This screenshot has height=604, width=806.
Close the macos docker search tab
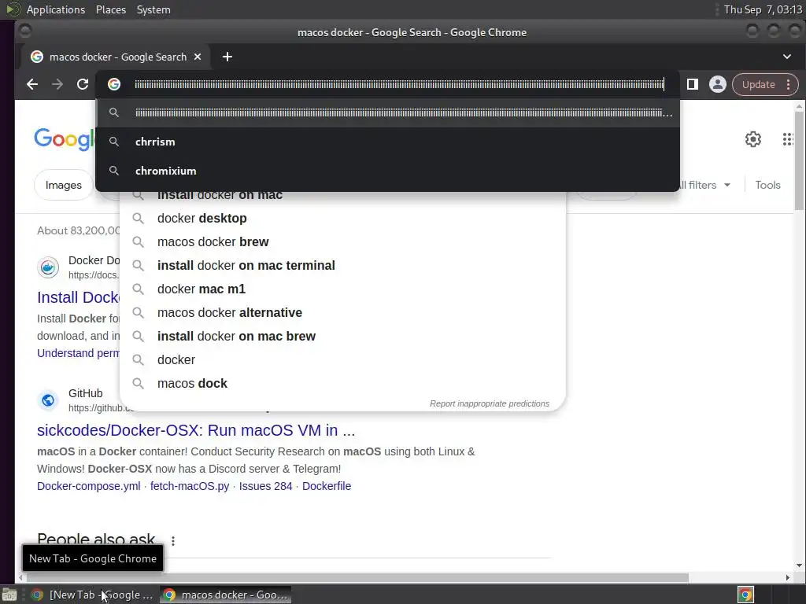(x=198, y=57)
